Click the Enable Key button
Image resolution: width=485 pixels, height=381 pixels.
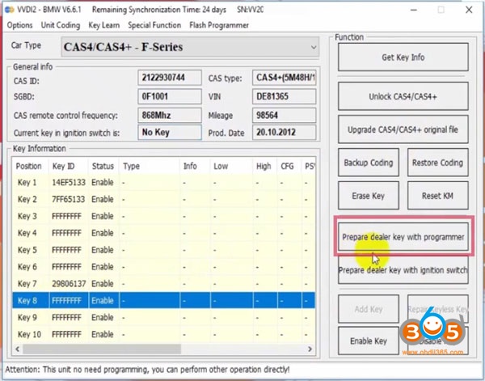click(x=369, y=341)
